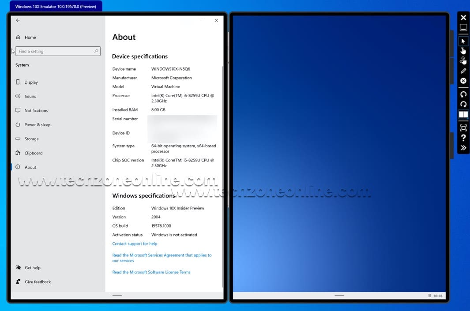Close the emulator with toolbar X

[x=463, y=18]
